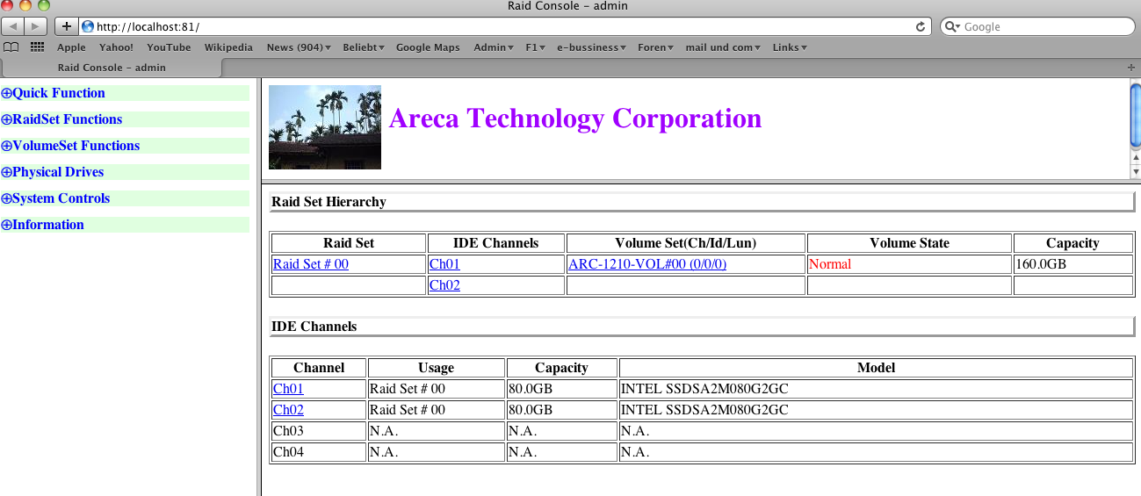Add bookmark with the plus button

66,26
